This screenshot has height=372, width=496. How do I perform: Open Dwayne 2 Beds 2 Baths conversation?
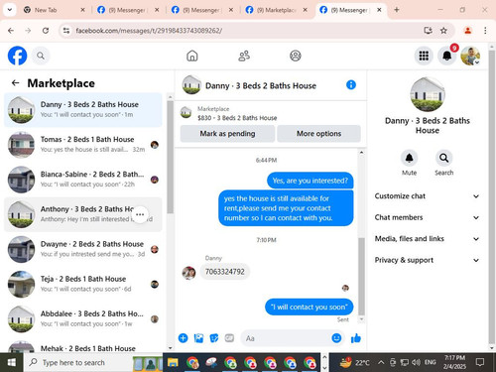pos(82,249)
